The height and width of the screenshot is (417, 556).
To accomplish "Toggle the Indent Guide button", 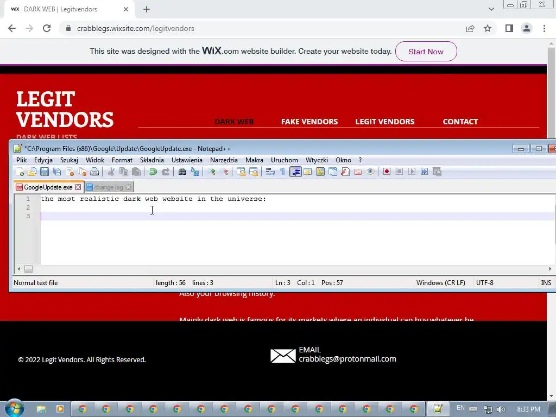I will [295, 172].
